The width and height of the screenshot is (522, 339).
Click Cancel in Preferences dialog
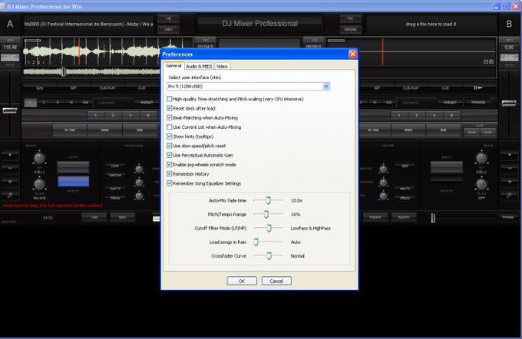pos(276,281)
